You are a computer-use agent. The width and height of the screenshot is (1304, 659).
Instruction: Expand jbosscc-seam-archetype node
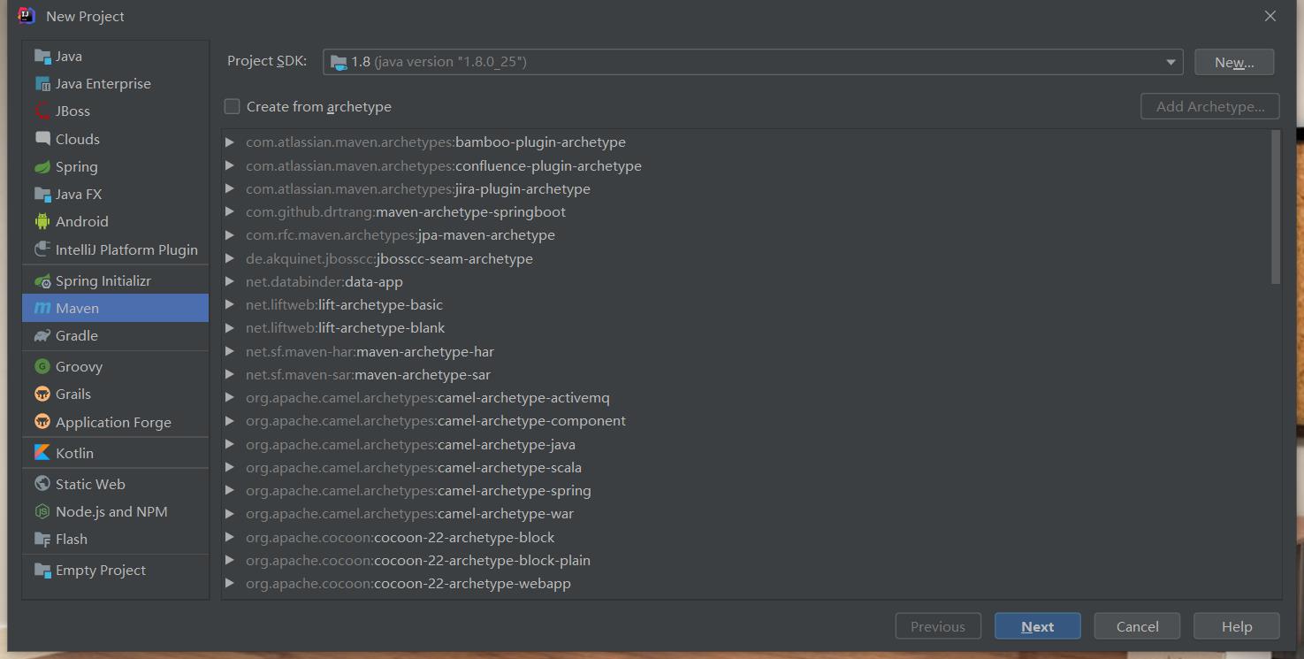[230, 258]
